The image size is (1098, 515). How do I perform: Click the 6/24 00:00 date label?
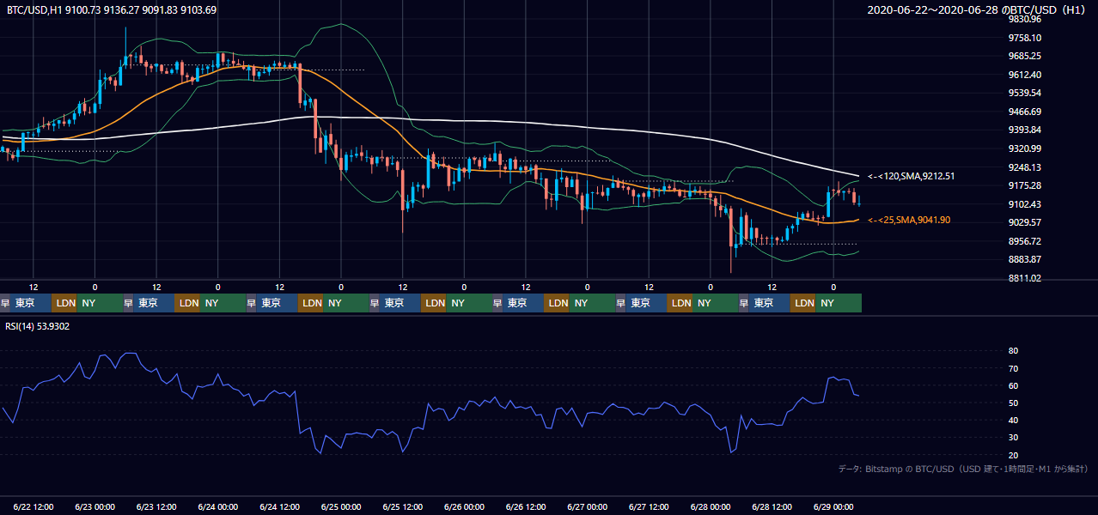point(218,506)
